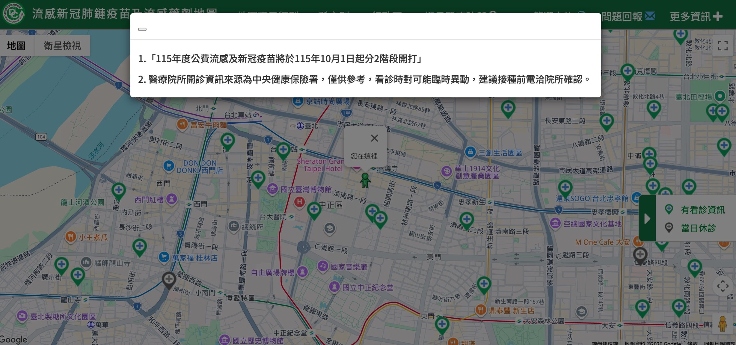Open 總統府 landmark pin
The width and height of the screenshot is (736, 345).
point(233,227)
